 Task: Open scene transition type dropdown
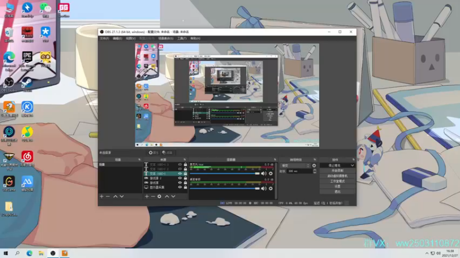pyautogui.click(x=295, y=166)
